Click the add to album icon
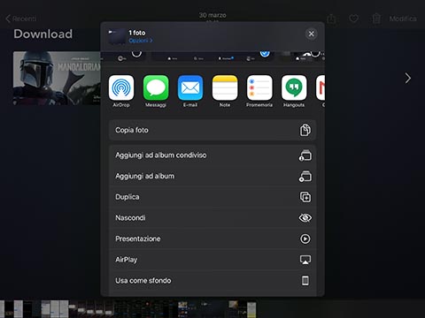Viewport: 425px width, 318px height. 305,176
